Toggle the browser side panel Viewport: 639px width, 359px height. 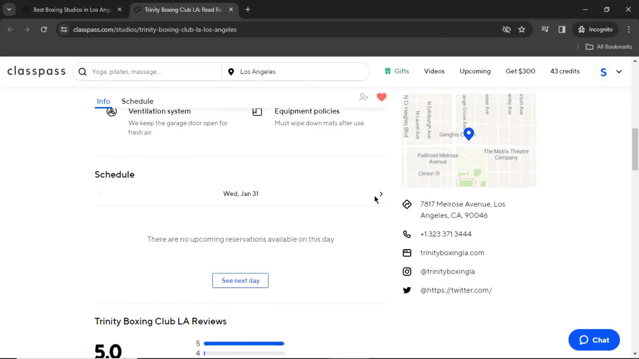pyautogui.click(x=562, y=30)
